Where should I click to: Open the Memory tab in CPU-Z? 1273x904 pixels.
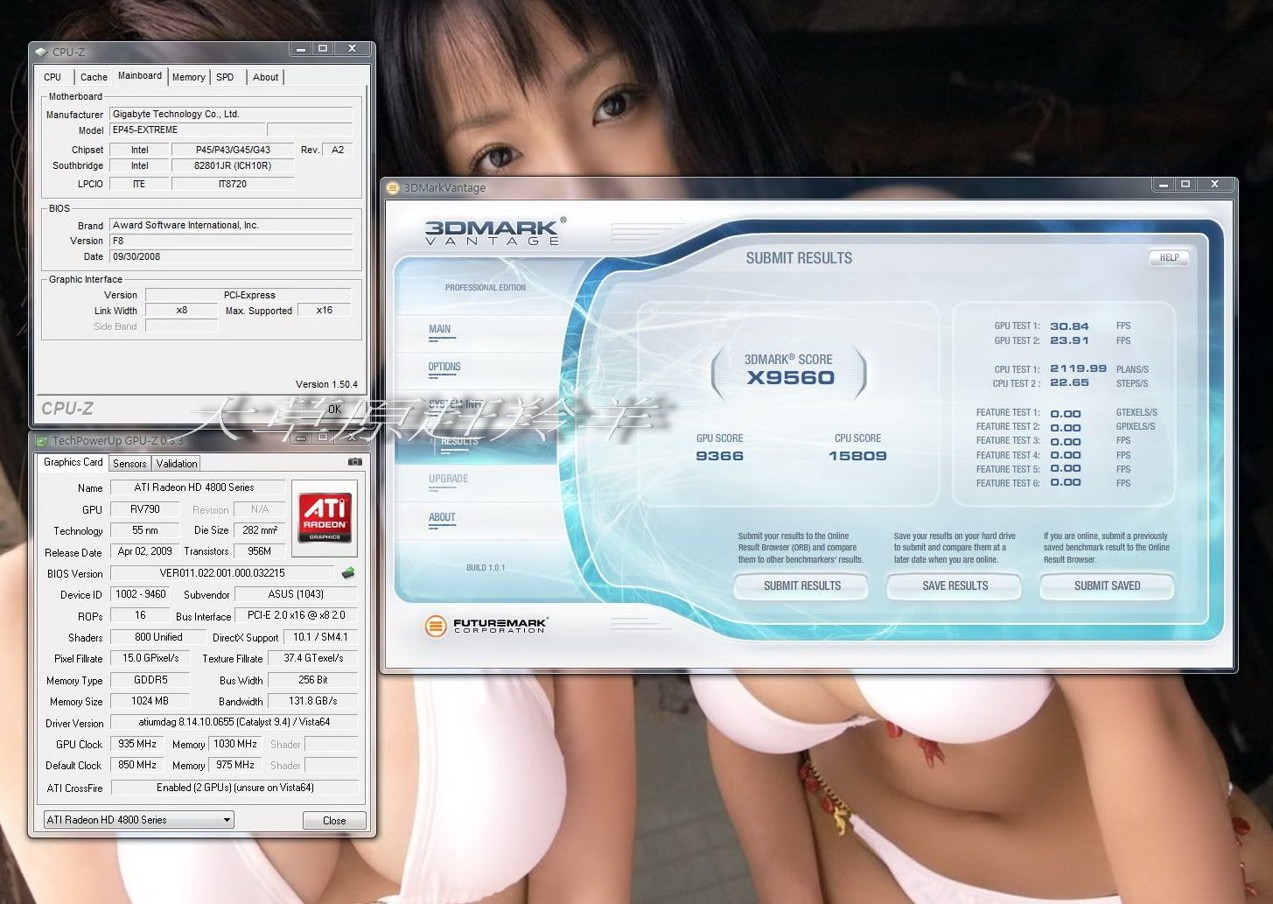(188, 77)
